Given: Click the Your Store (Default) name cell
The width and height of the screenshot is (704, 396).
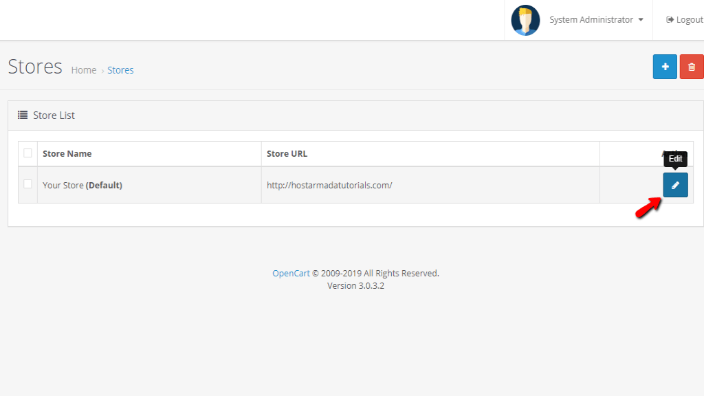Looking at the screenshot, I should click(82, 185).
